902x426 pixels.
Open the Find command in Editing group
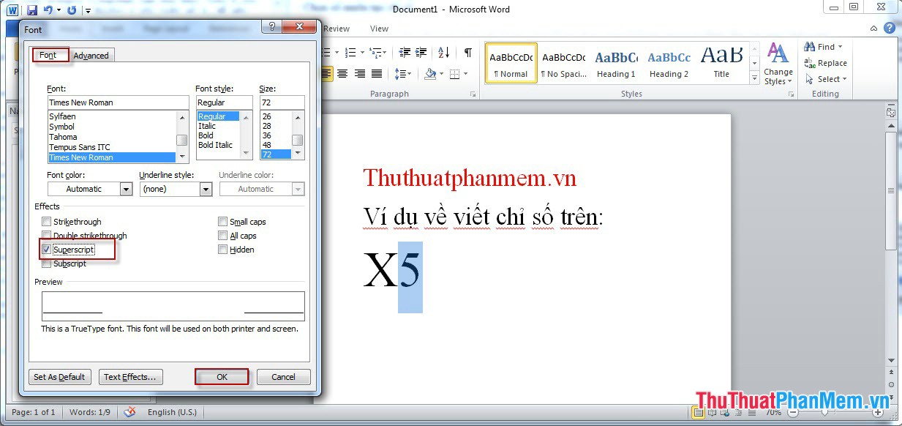822,46
